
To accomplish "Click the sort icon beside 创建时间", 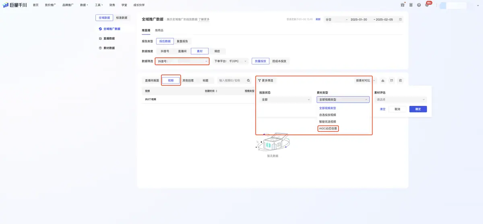I will (x=217, y=91).
